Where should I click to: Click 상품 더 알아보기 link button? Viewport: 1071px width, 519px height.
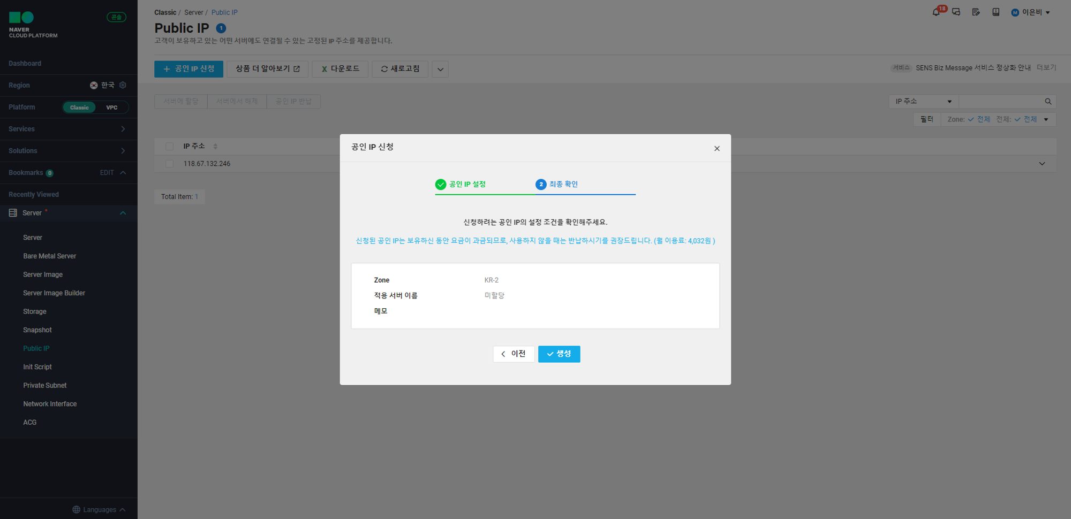(267, 69)
